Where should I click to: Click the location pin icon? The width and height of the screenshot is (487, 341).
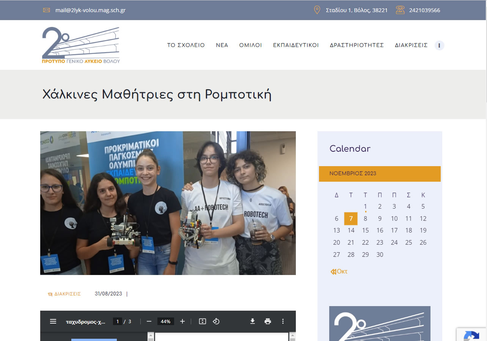coord(317,10)
